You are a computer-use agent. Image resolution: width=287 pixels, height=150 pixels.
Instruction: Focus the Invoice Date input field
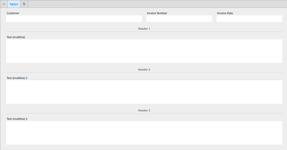pyautogui.click(x=249, y=19)
